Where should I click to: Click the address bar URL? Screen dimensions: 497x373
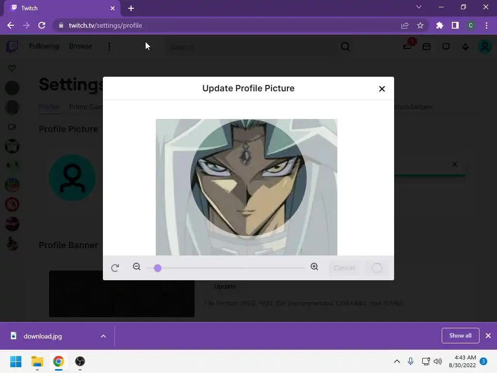tap(105, 25)
